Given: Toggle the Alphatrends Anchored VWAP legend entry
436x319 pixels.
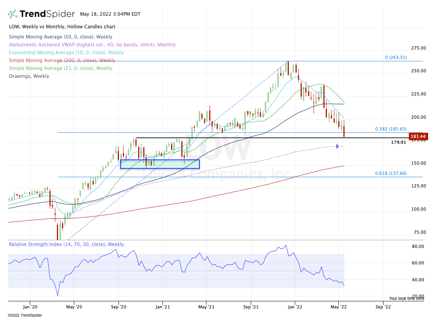Looking at the screenshot, I should 92,45.
